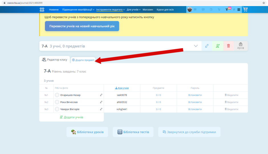Click the user avatar in top bar
Viewport: 268px width, 154px height.
pos(190,9)
